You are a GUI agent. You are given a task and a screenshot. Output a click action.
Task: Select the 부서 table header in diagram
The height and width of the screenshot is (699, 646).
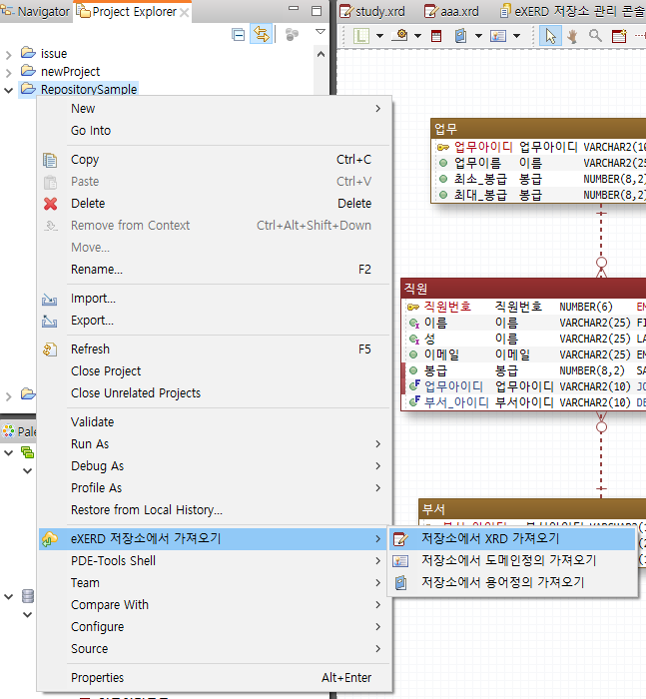click(533, 509)
